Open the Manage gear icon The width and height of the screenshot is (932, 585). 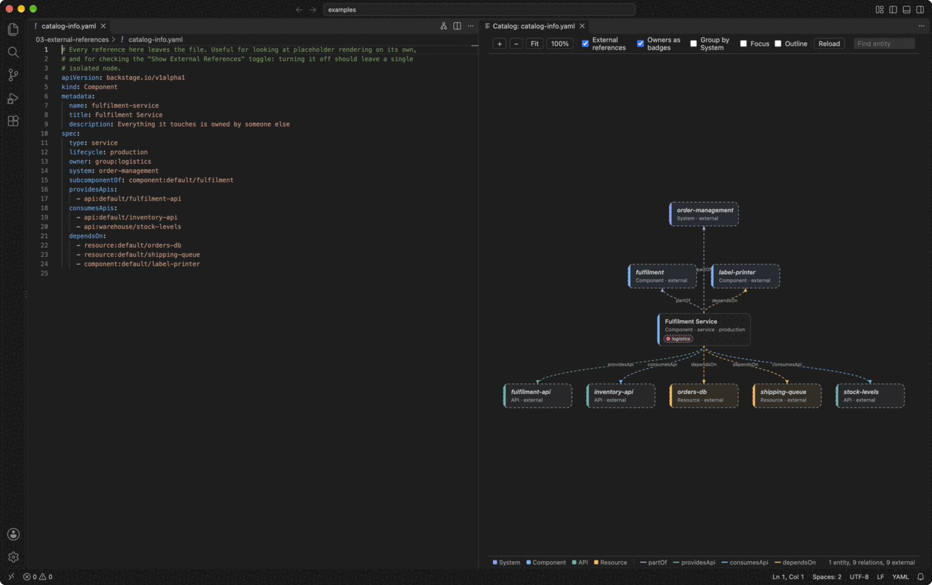tap(13, 557)
